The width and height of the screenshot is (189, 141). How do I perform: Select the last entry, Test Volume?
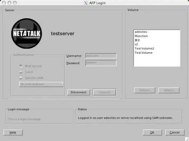pos(157,53)
